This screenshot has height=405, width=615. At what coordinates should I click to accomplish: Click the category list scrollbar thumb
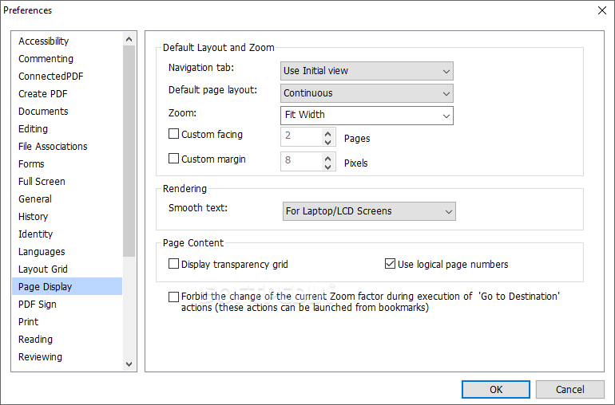[x=129, y=151]
